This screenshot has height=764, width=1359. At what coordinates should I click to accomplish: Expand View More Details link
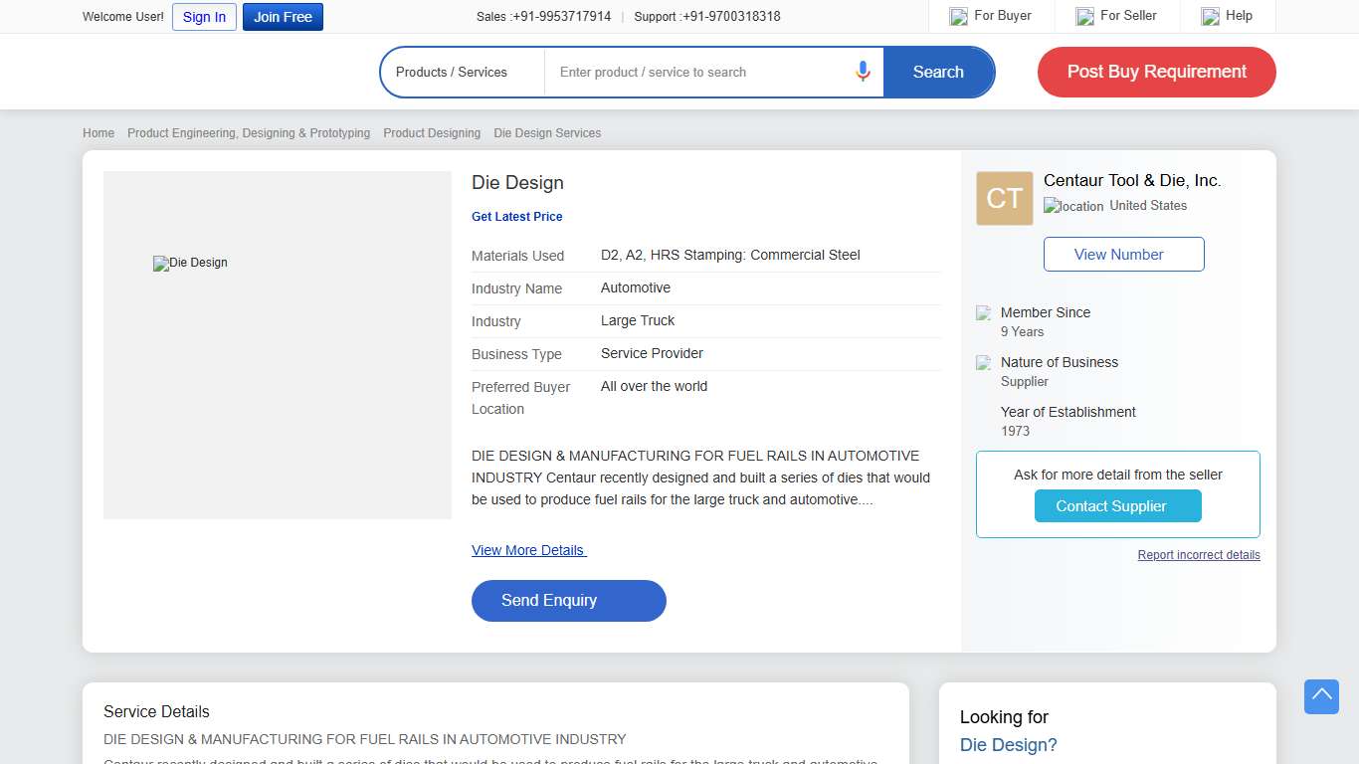pyautogui.click(x=528, y=550)
